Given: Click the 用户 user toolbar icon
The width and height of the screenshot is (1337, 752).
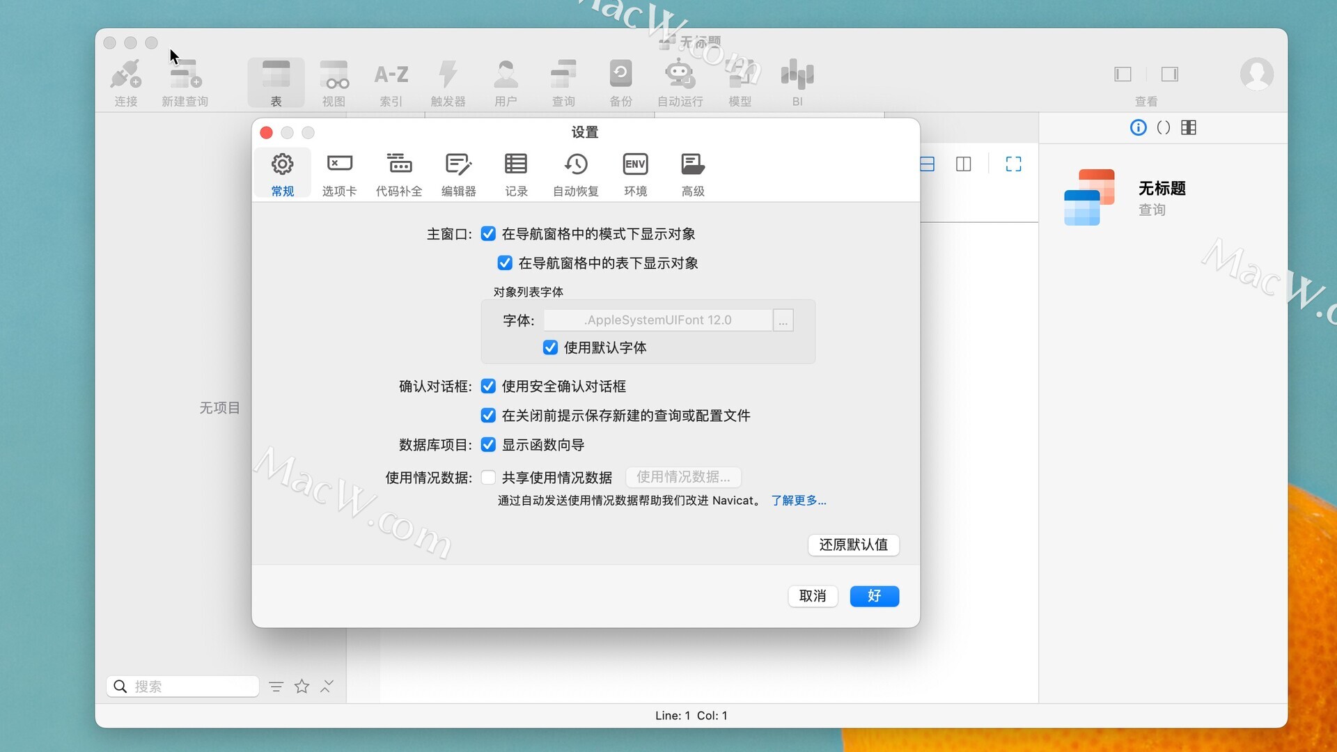Looking at the screenshot, I should 506,83.
